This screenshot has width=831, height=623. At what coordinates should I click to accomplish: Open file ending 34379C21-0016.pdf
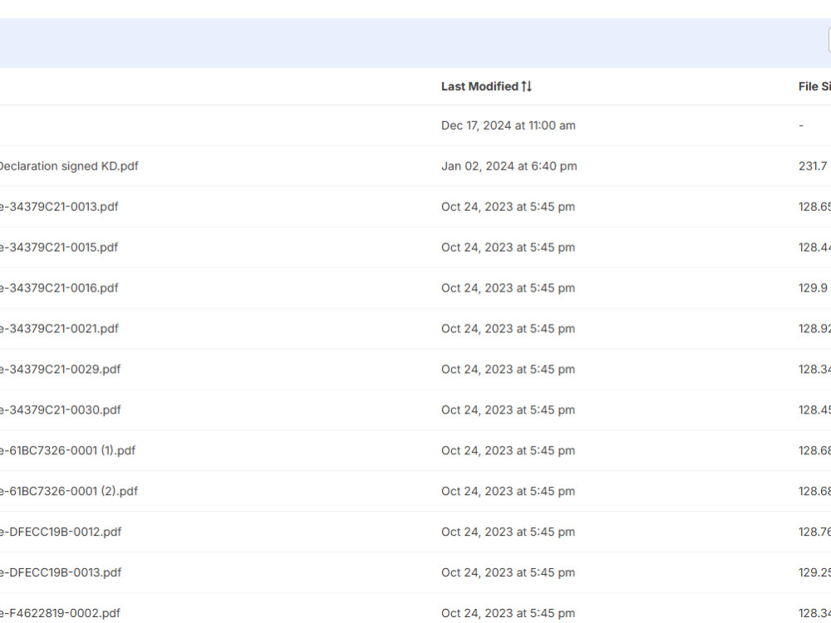click(x=59, y=287)
